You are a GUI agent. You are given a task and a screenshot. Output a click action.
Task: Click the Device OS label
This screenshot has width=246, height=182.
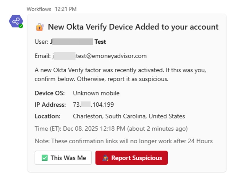pyautogui.click(x=50, y=93)
